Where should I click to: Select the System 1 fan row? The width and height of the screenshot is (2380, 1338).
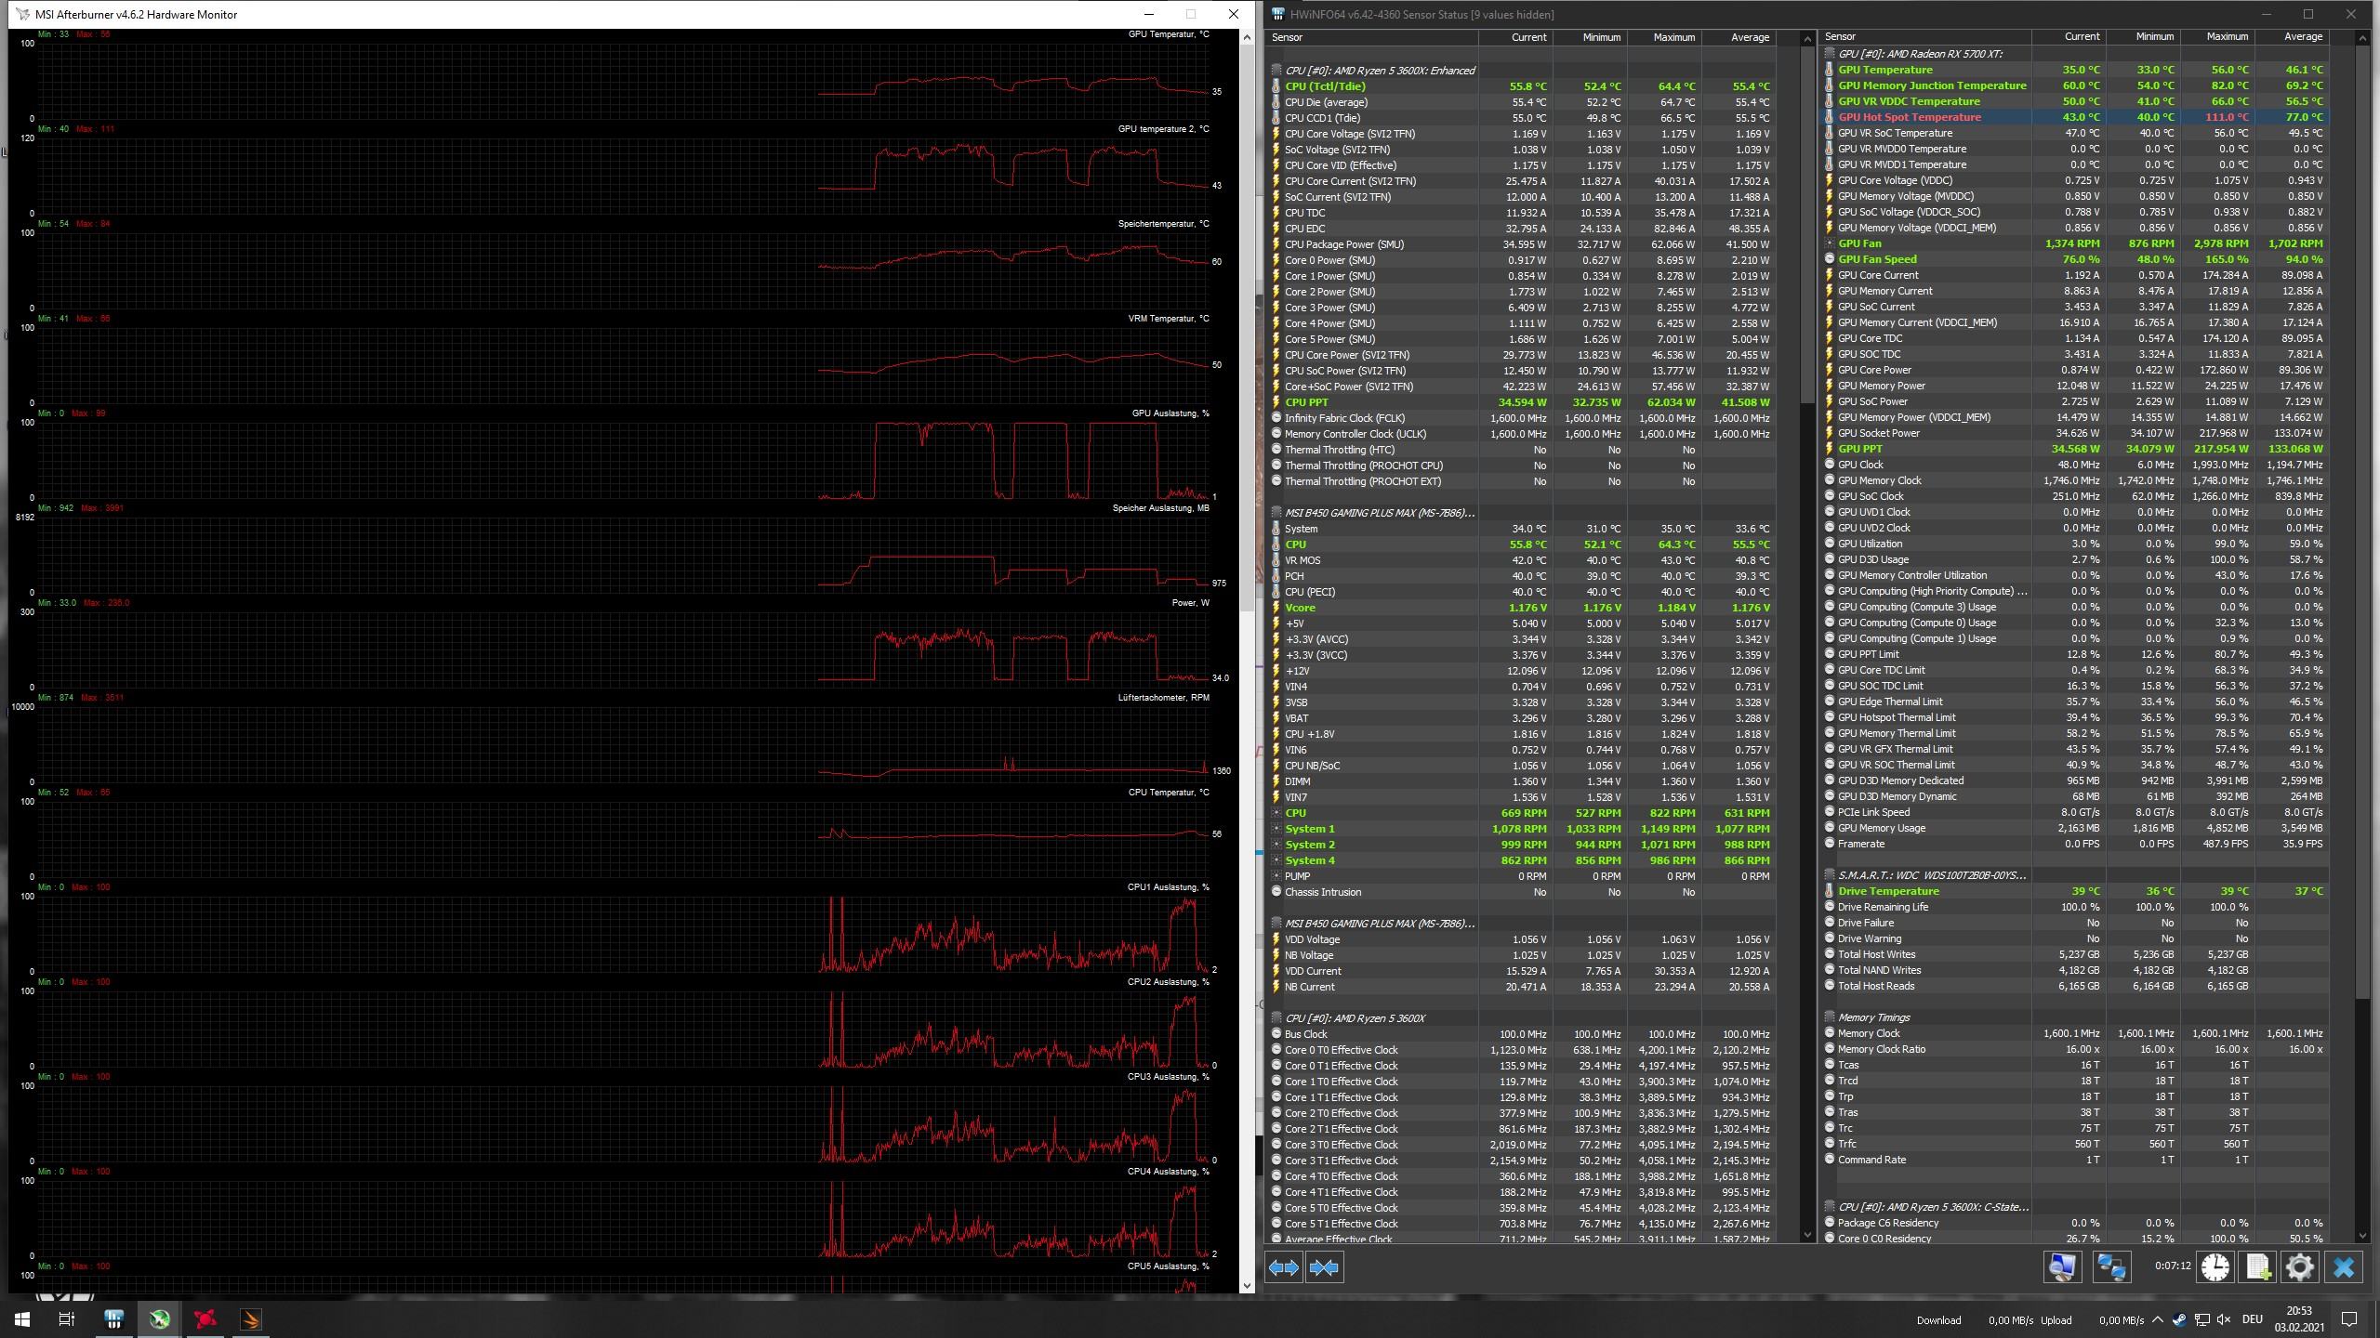click(1523, 829)
